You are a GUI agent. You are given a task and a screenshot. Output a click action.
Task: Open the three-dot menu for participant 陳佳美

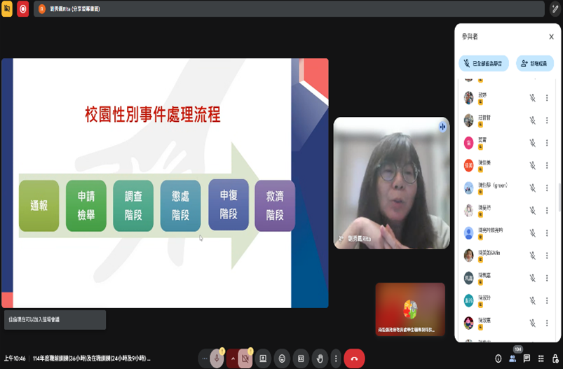pyautogui.click(x=546, y=165)
